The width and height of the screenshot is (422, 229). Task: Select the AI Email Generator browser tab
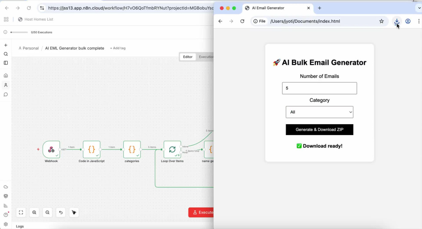click(x=277, y=8)
